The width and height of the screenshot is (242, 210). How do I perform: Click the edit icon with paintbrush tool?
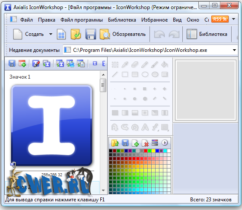(x=36, y=64)
